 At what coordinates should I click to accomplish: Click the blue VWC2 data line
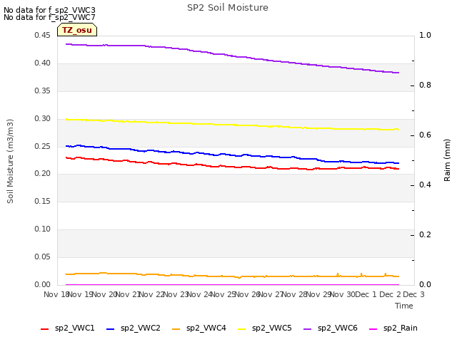pyautogui.click(x=233, y=155)
